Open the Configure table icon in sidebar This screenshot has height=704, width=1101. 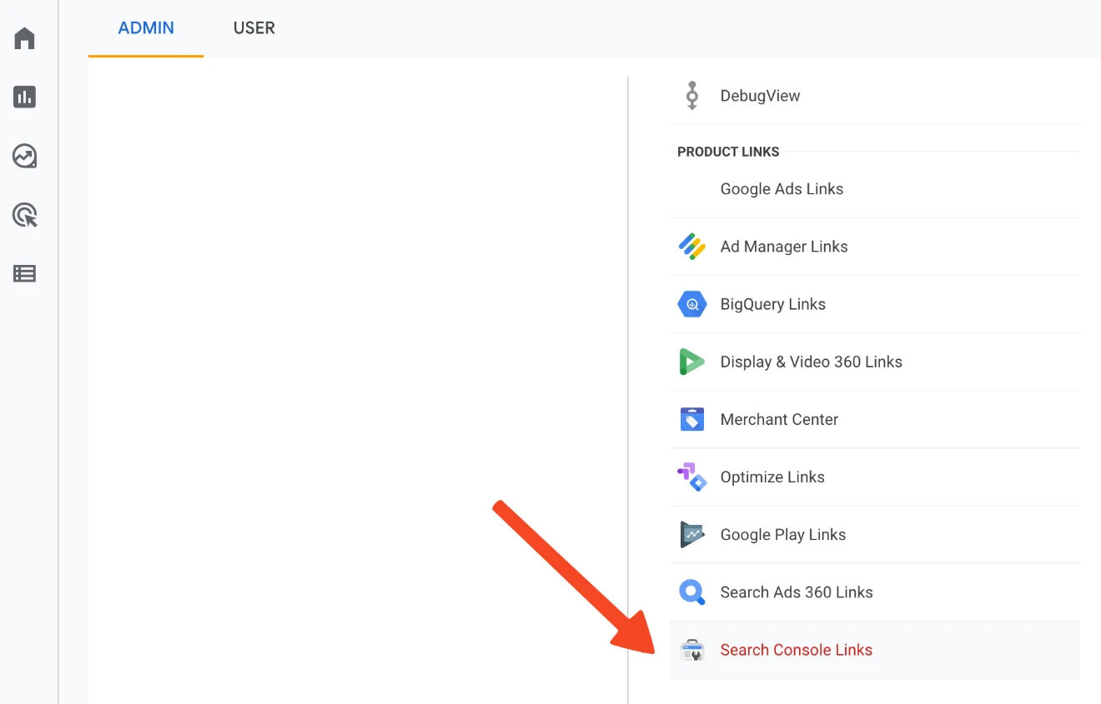[x=25, y=273]
